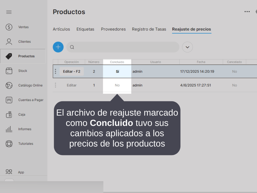Screen dimensions: 257x193
Task: Click the date 4/6/2025 17:27:51
Action: pyautogui.click(x=196, y=85)
